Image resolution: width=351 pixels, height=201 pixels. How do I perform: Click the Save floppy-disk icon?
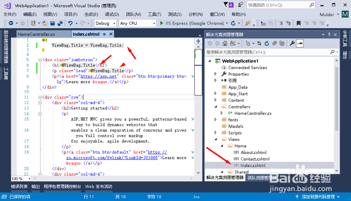click(x=53, y=23)
